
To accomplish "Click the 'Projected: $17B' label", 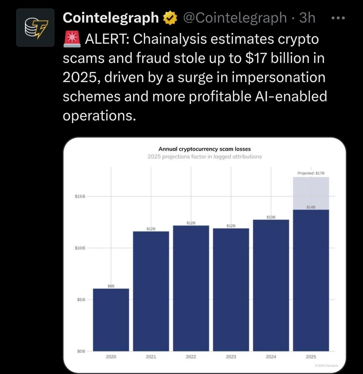I will click(x=311, y=173).
